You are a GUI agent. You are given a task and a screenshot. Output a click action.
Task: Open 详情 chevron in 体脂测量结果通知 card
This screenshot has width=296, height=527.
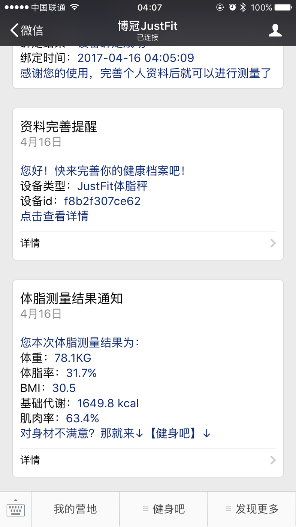tap(273, 460)
